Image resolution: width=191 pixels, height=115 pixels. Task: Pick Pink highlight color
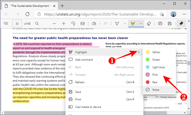pyautogui.click(x=159, y=75)
